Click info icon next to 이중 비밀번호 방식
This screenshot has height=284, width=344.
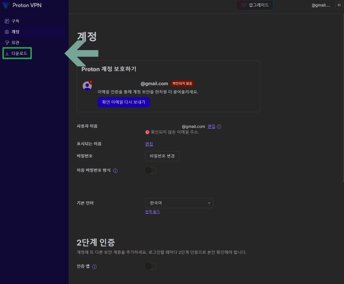pyautogui.click(x=115, y=171)
